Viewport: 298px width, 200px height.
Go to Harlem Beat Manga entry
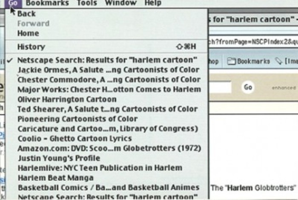coord(106,178)
